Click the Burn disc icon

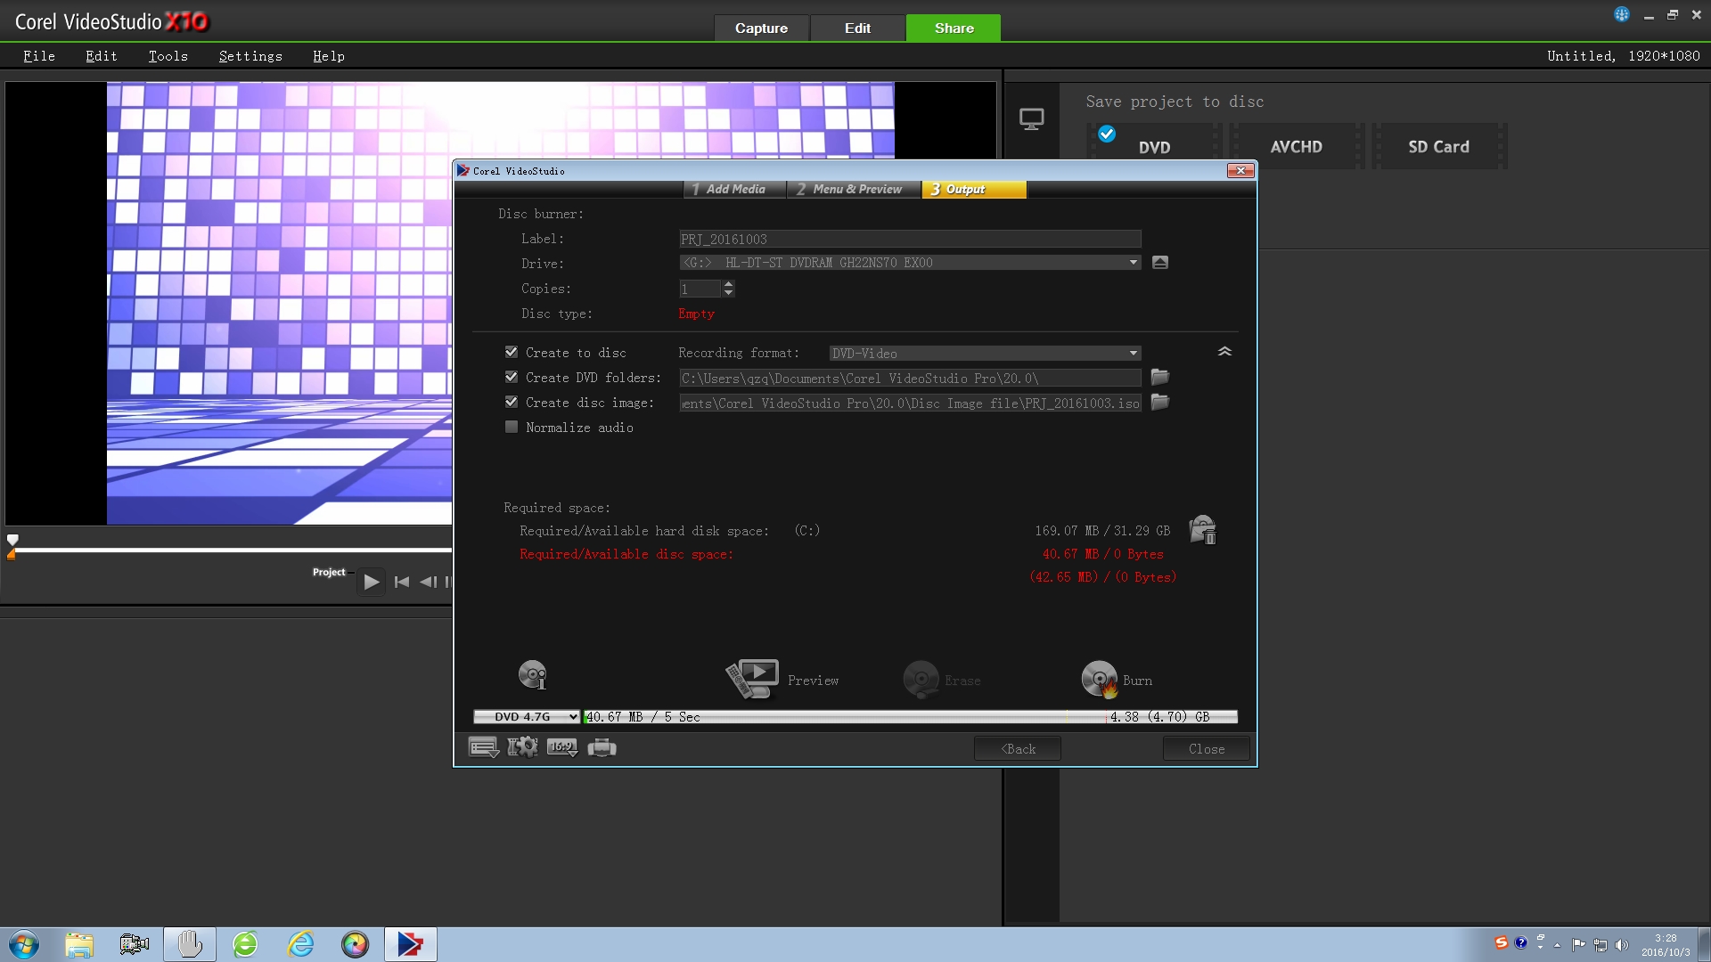[1100, 679]
